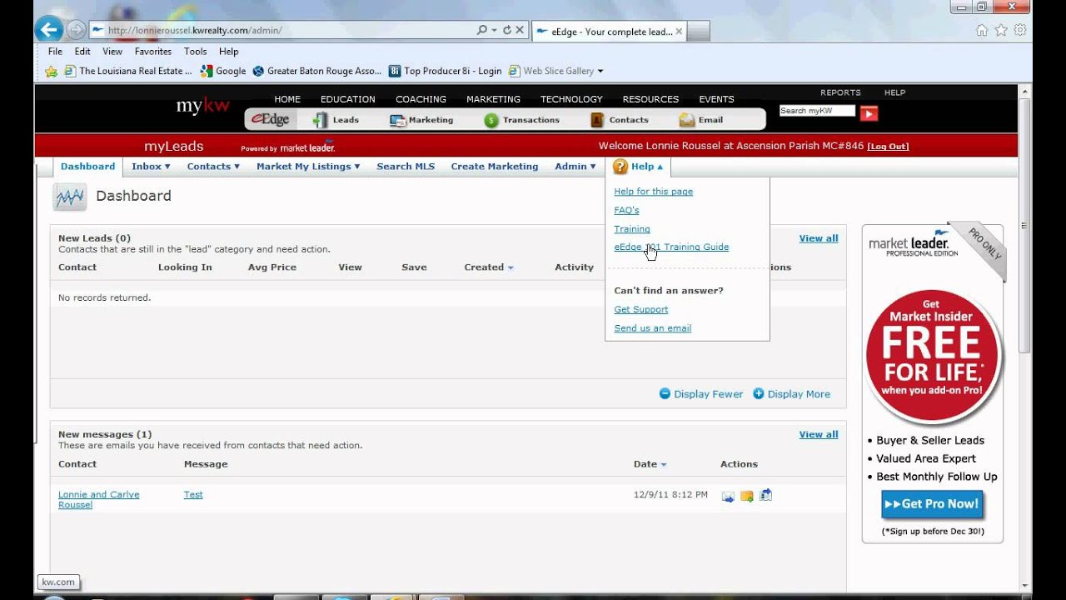The height and width of the screenshot is (600, 1066).
Task: Open the Web Slice Gallery dropdown
Action: pos(600,71)
